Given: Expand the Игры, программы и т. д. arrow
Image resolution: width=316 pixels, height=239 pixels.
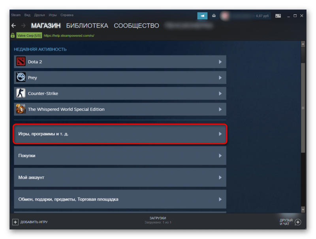Looking at the screenshot, I should (220, 134).
